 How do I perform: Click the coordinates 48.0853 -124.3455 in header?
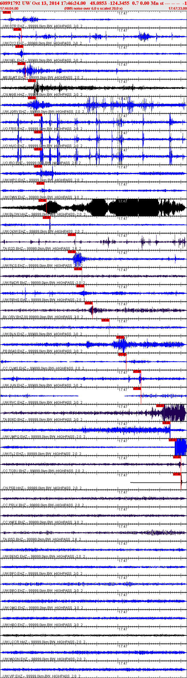(109, 3)
